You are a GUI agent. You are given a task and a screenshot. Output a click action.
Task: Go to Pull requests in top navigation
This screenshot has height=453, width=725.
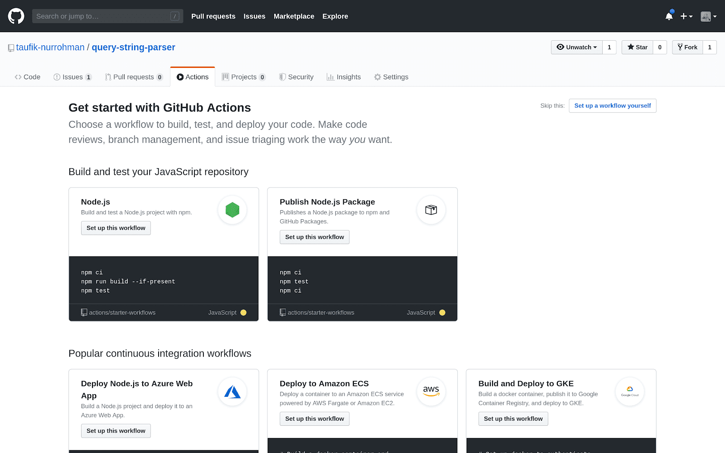[x=213, y=16]
